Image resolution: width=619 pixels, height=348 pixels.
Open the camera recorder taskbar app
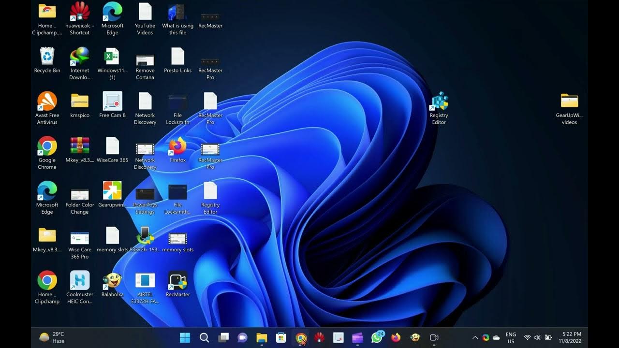point(434,337)
